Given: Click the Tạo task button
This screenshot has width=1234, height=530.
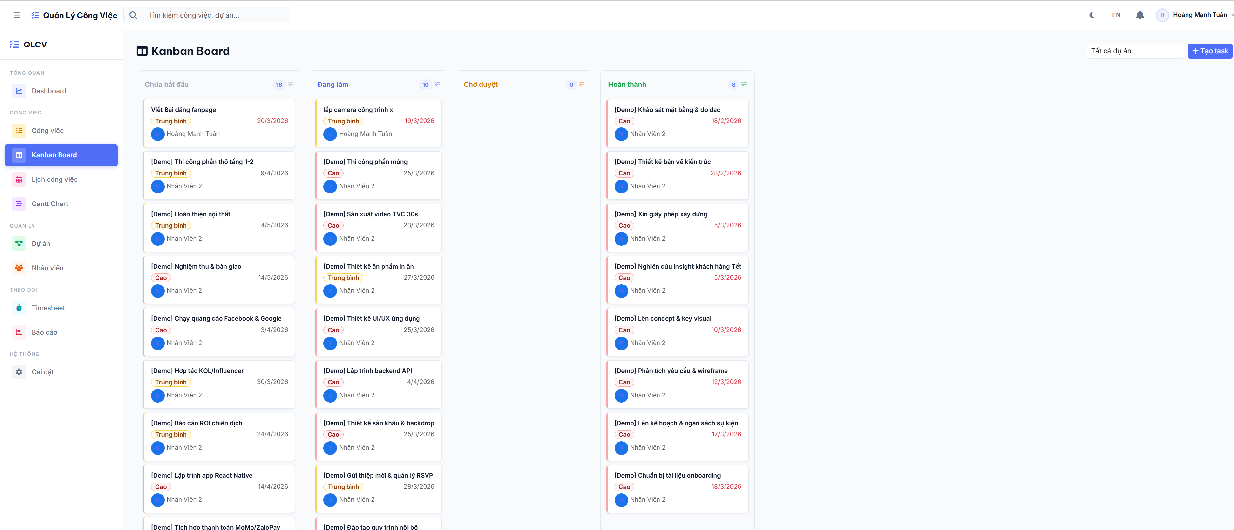Looking at the screenshot, I should [1210, 51].
